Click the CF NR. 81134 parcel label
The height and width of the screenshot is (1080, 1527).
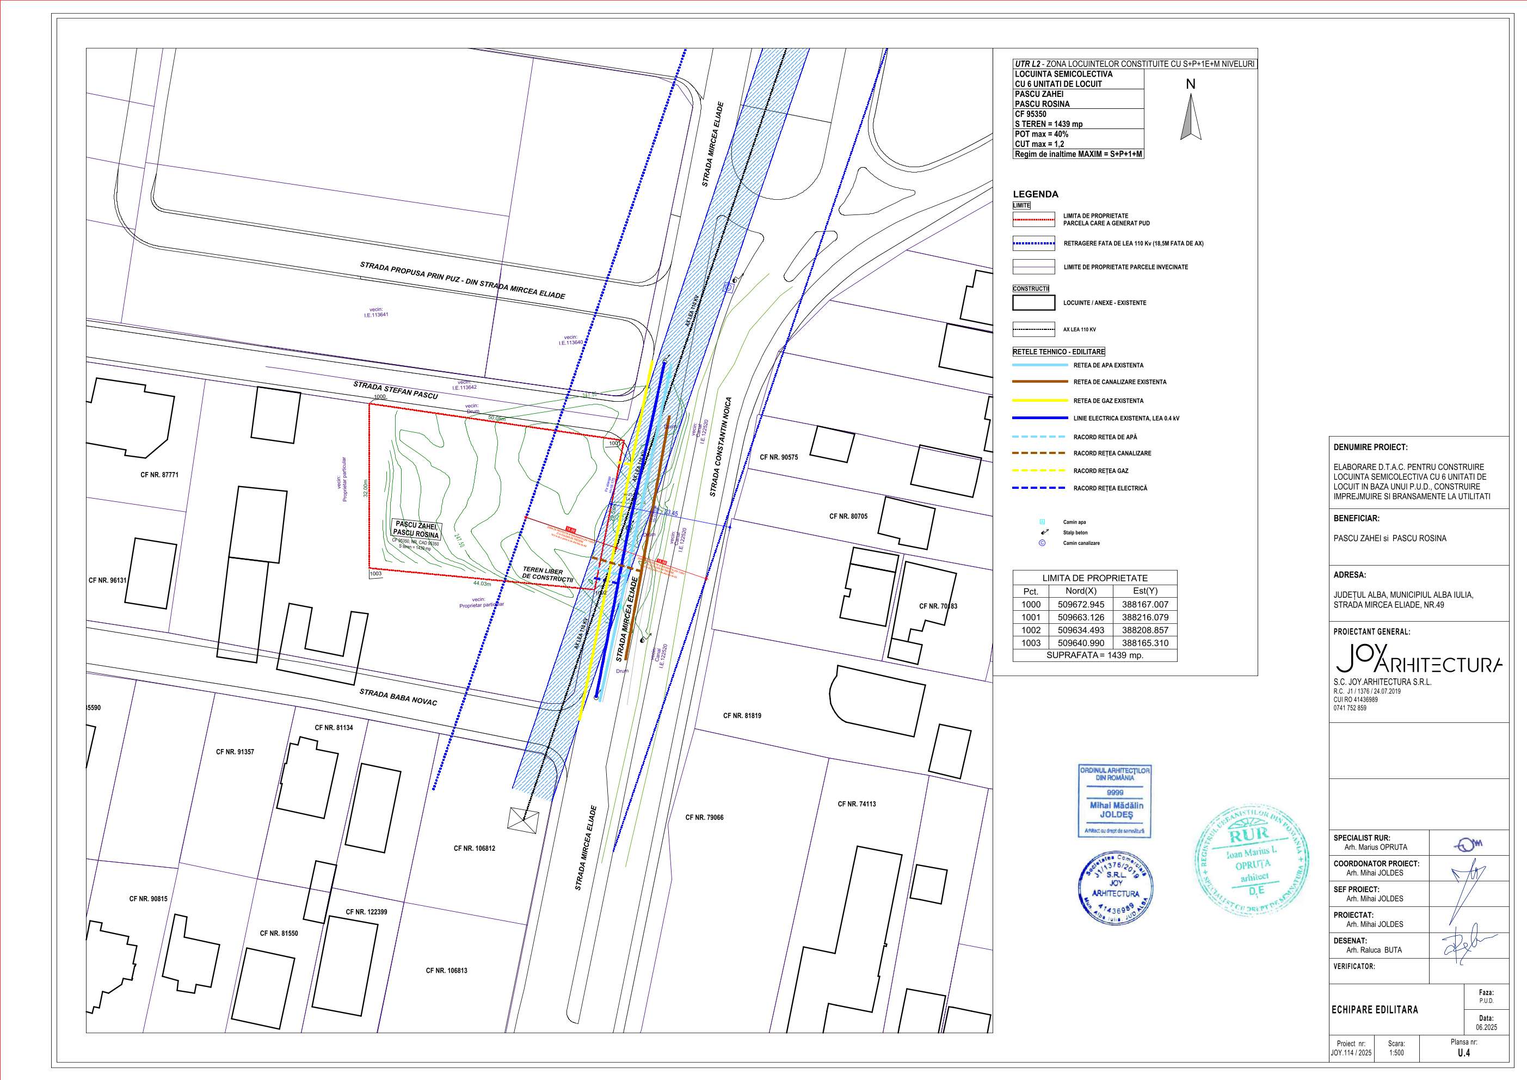point(334,728)
